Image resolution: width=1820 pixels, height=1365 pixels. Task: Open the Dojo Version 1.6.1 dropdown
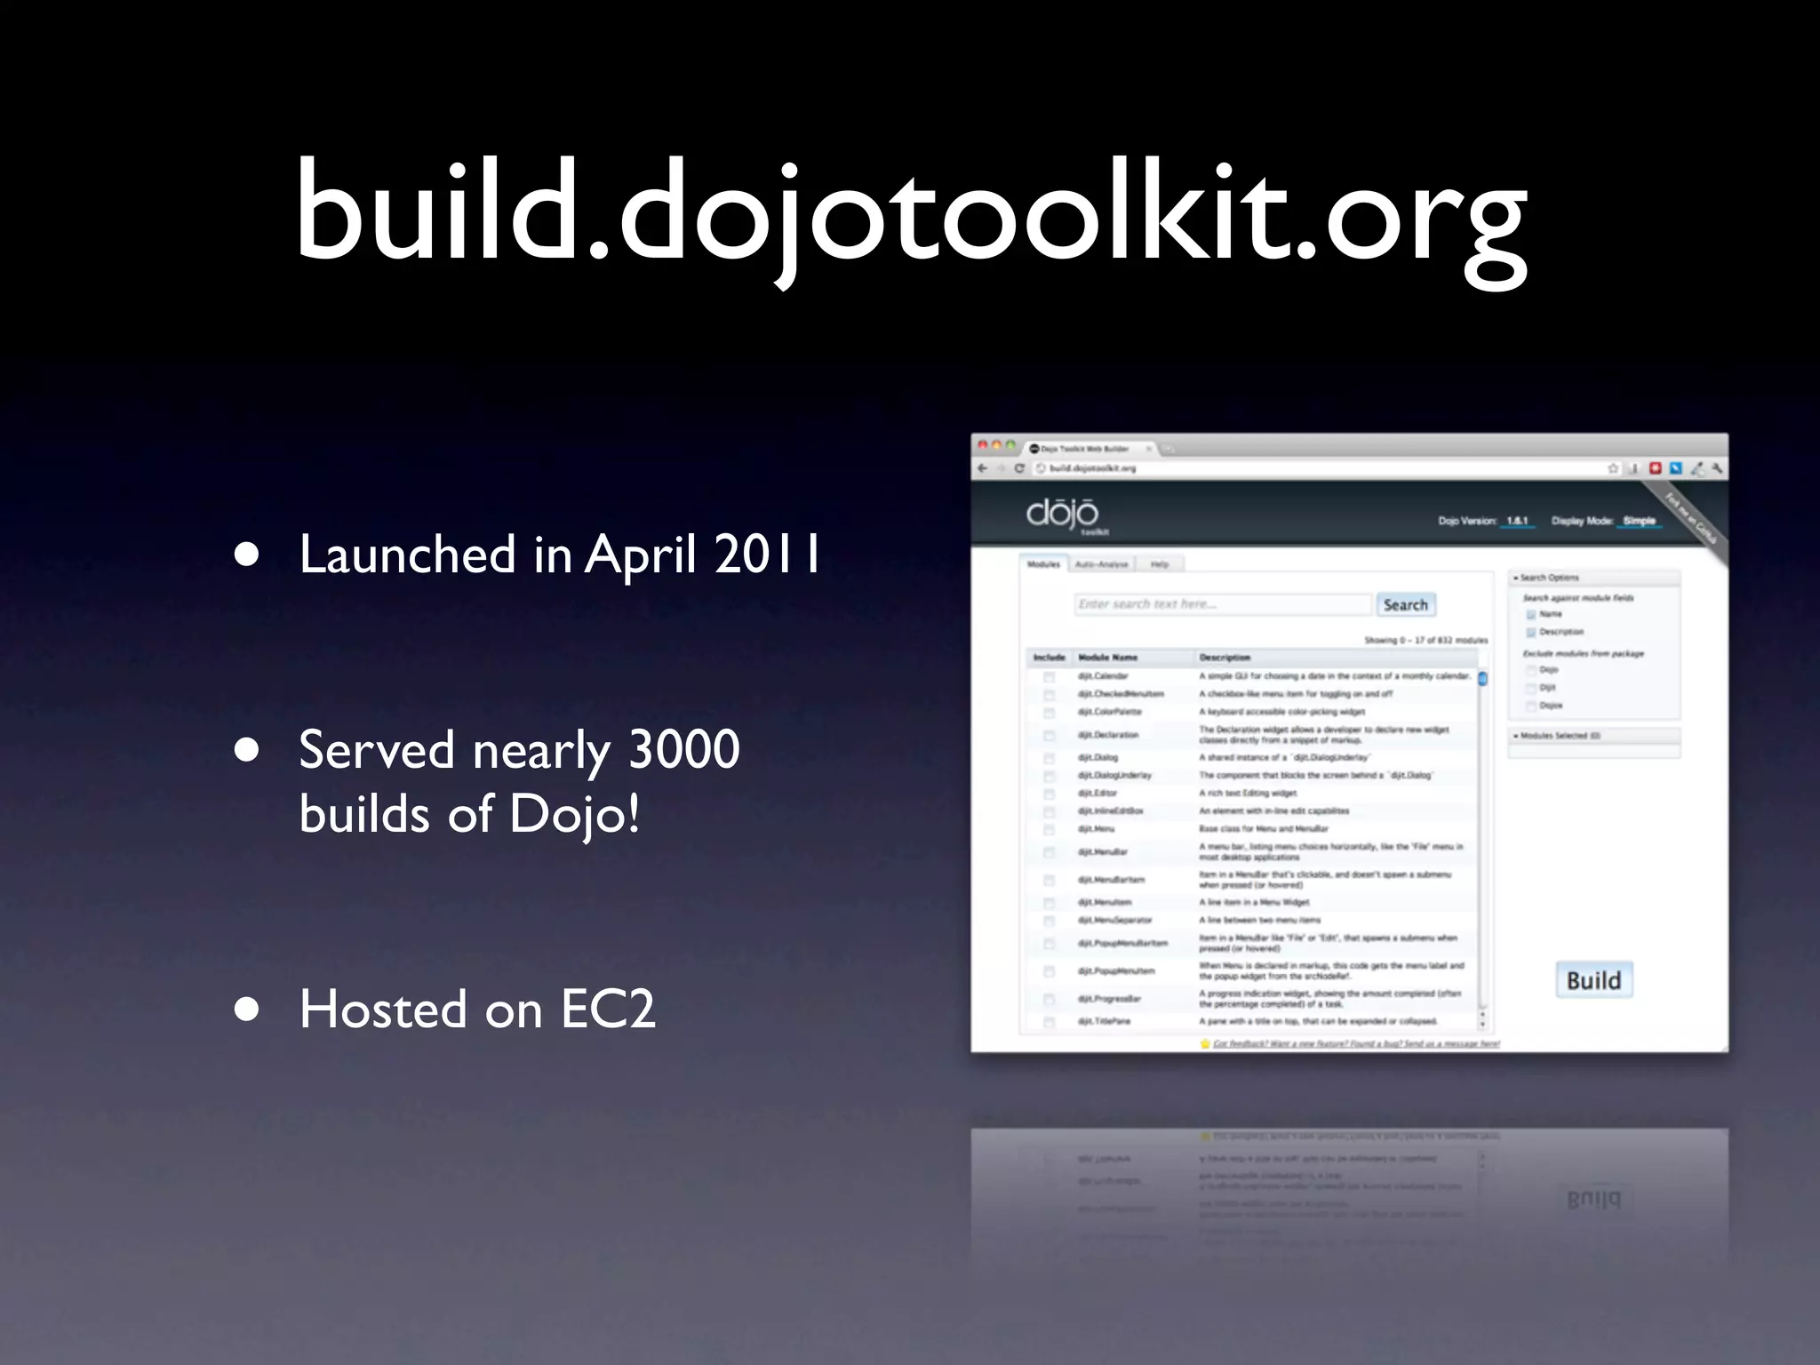point(1517,521)
